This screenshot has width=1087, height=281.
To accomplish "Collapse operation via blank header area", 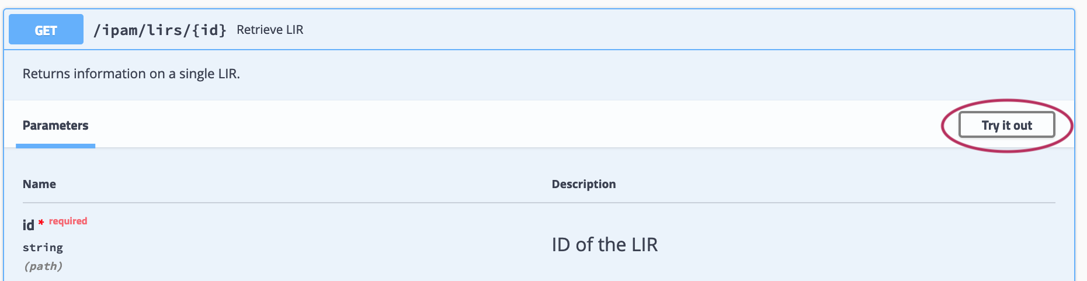I will 643,30.
